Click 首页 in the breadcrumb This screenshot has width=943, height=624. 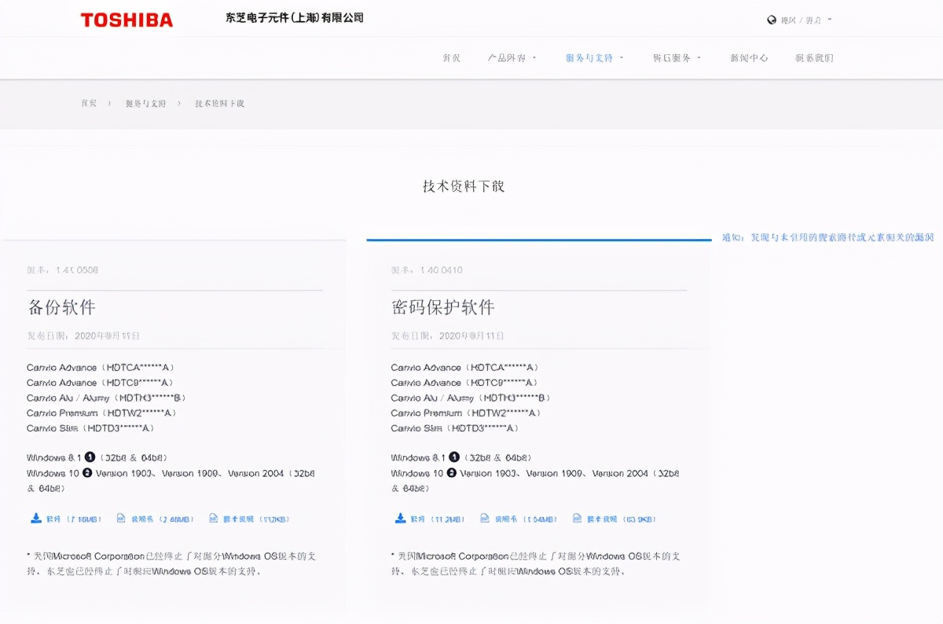[89, 103]
